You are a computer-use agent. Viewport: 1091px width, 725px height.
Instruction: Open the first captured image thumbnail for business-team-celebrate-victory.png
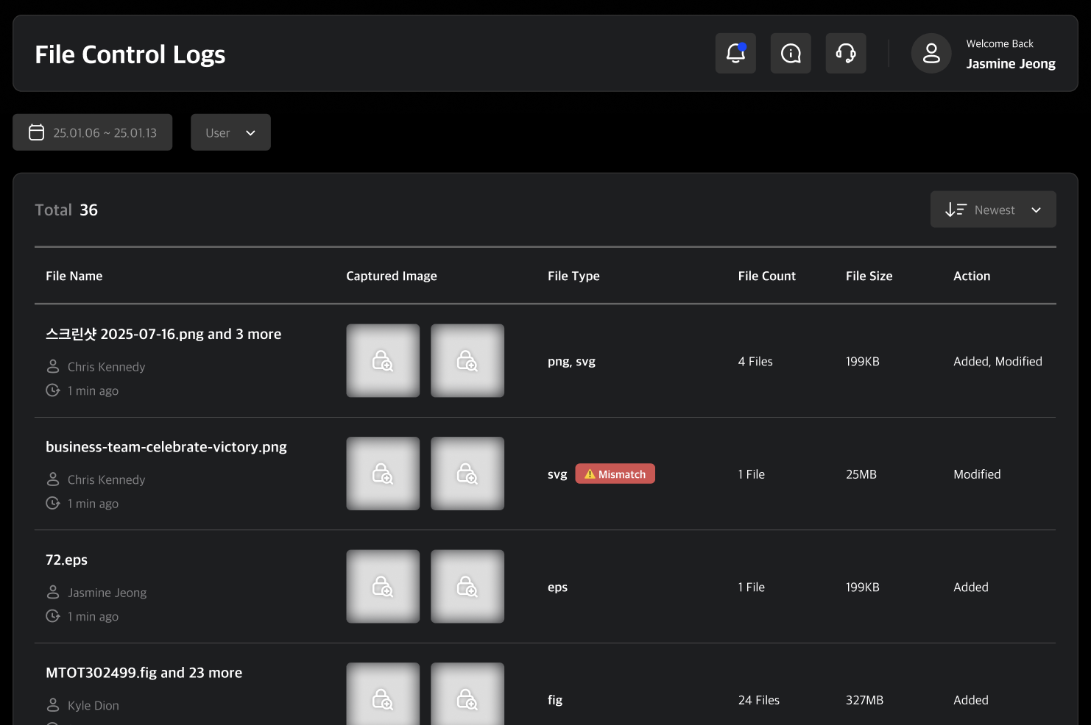pos(383,474)
